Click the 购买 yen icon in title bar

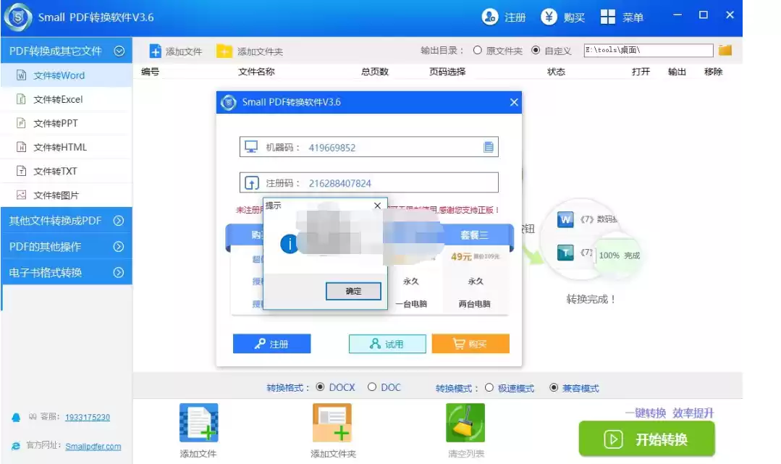click(x=549, y=17)
